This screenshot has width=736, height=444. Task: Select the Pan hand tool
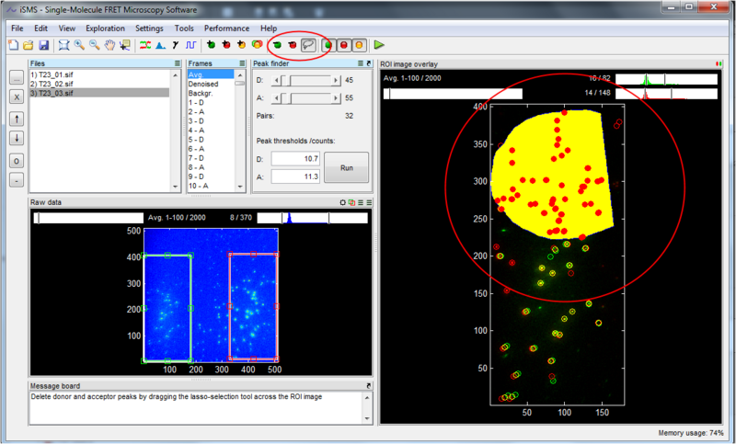tap(110, 44)
